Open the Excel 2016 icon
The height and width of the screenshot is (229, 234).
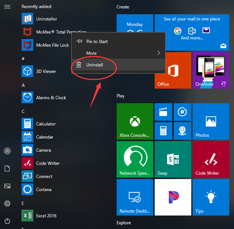tap(27, 216)
